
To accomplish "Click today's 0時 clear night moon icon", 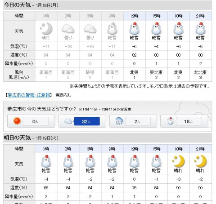I will (x=46, y=29).
